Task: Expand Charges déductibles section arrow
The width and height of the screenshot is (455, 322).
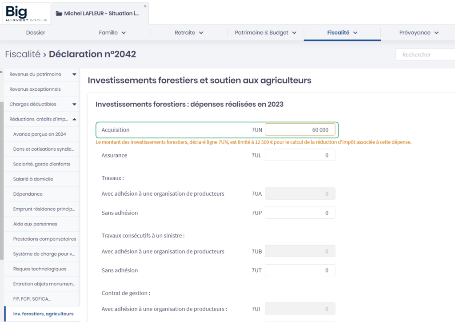Action: [x=74, y=104]
